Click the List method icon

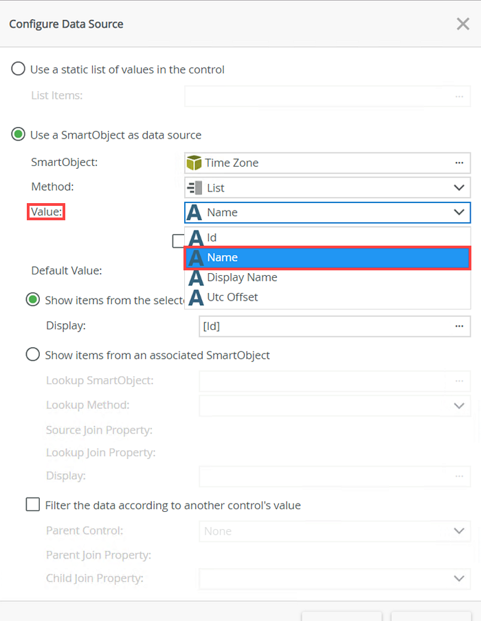click(194, 188)
